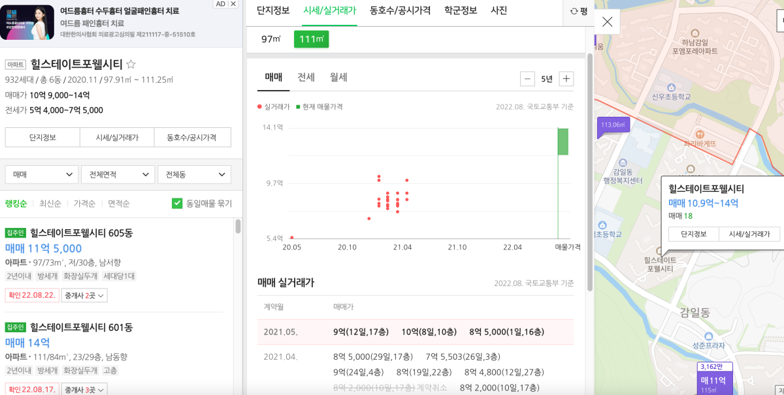Sort listings by 가격순
This screenshot has width=784, height=395.
point(84,204)
